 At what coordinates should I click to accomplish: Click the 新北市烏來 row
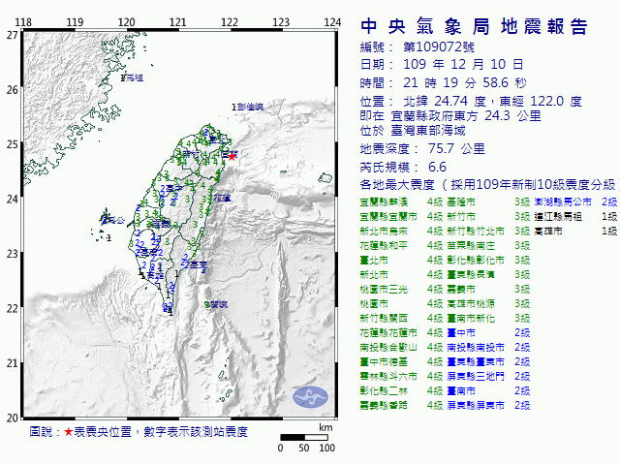pos(401,232)
